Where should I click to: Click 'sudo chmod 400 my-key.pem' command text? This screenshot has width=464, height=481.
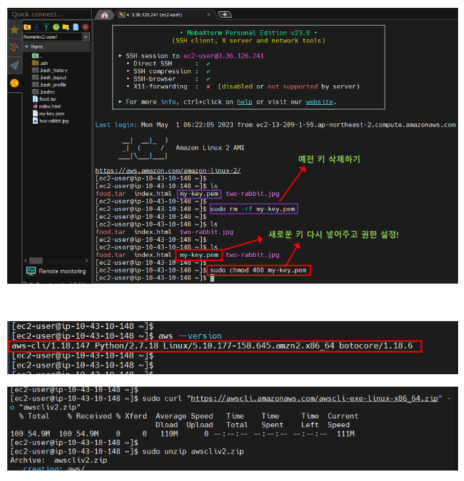pos(258,270)
